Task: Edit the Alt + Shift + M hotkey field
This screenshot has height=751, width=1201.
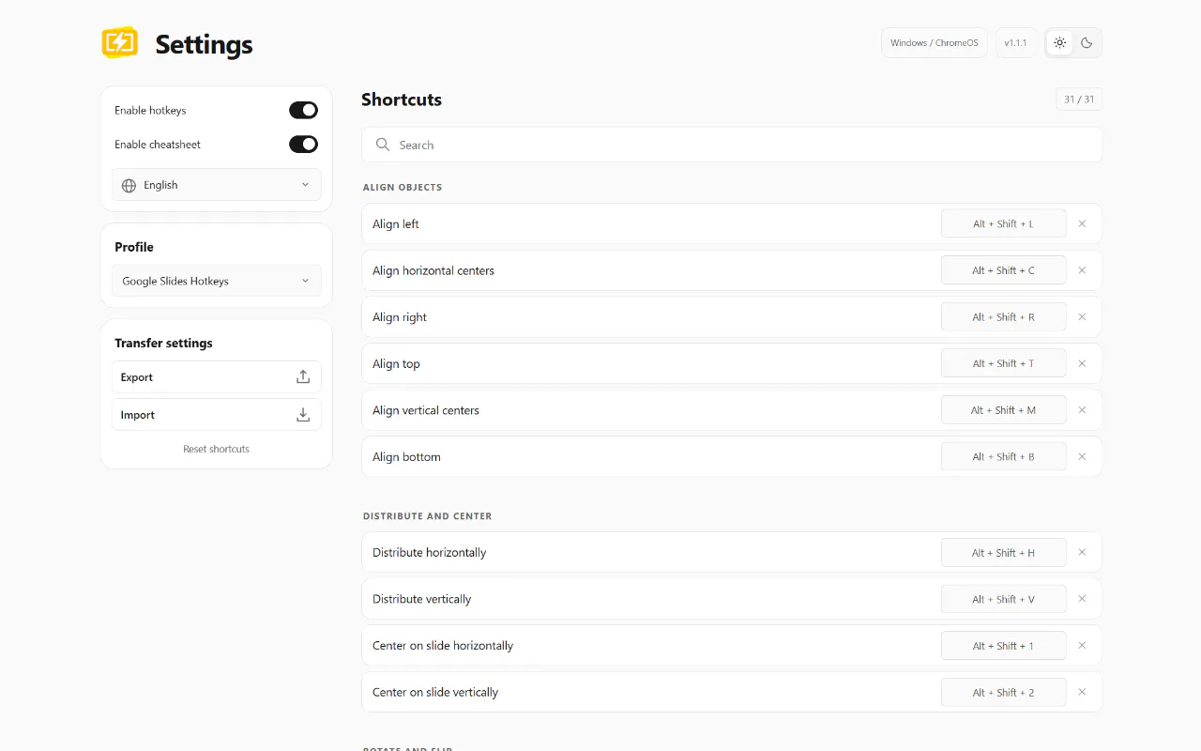Action: 1004,410
